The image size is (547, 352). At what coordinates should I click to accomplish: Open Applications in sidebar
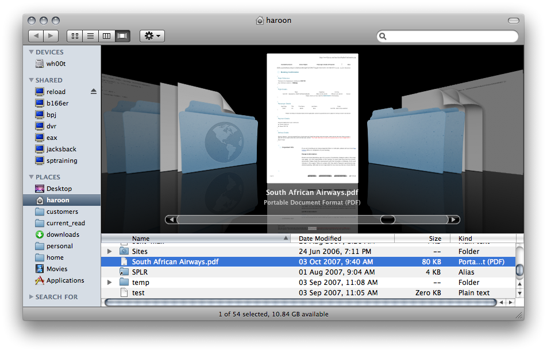(65, 280)
